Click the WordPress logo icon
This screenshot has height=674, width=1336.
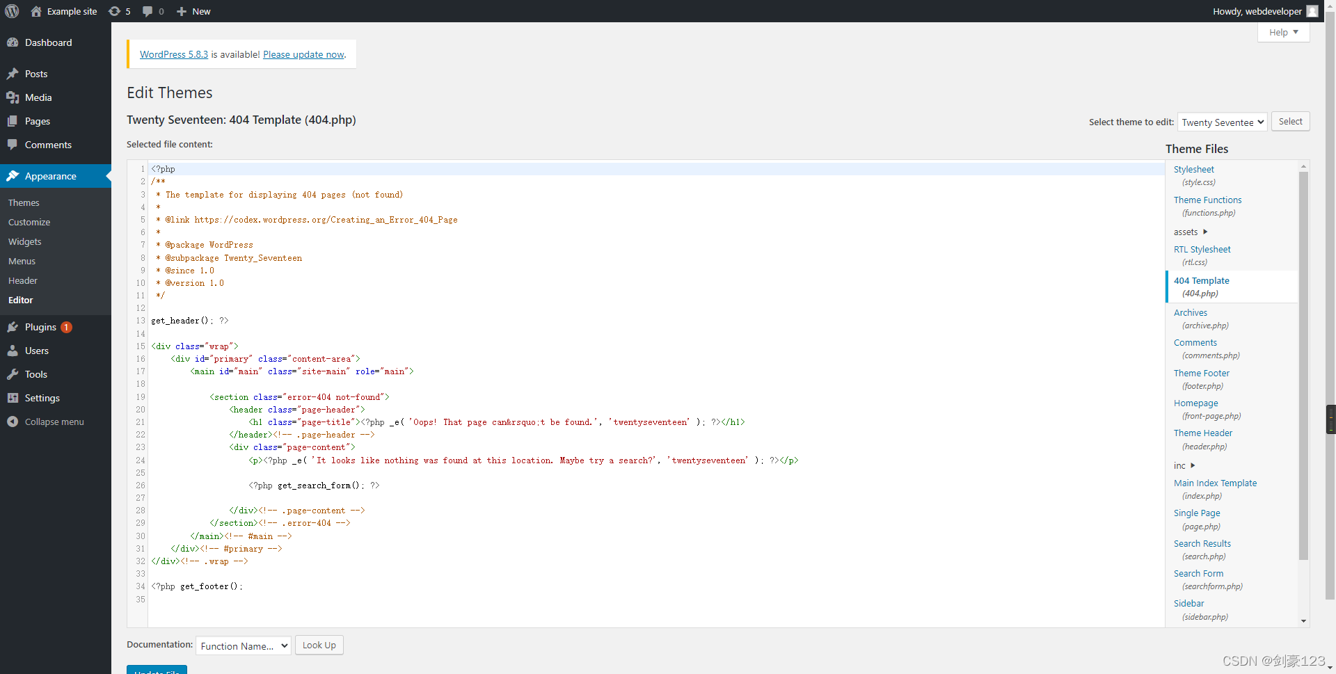click(x=12, y=11)
